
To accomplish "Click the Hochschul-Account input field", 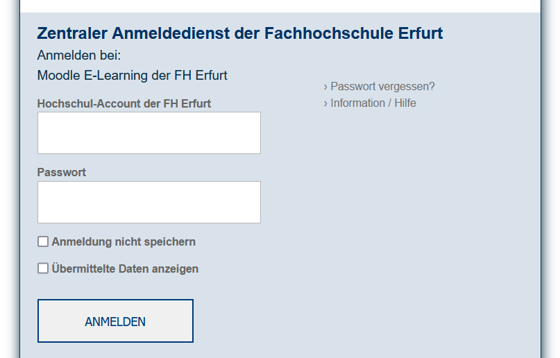I will coord(149,133).
